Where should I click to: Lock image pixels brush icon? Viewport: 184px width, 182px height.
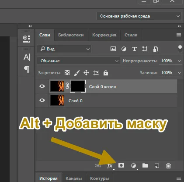76,73
